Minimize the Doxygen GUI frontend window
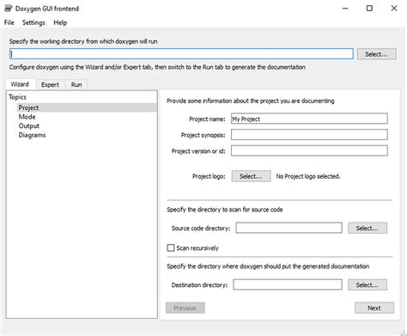The width and height of the screenshot is (407, 336). [x=345, y=9]
